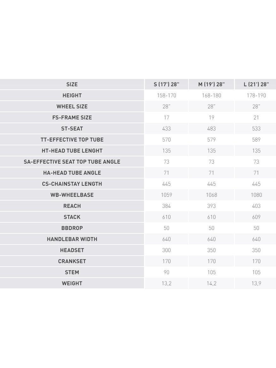The height and width of the screenshot is (368, 276).
Task: Select the HANDLEBAR WIDTH row label
Action: tap(72, 239)
